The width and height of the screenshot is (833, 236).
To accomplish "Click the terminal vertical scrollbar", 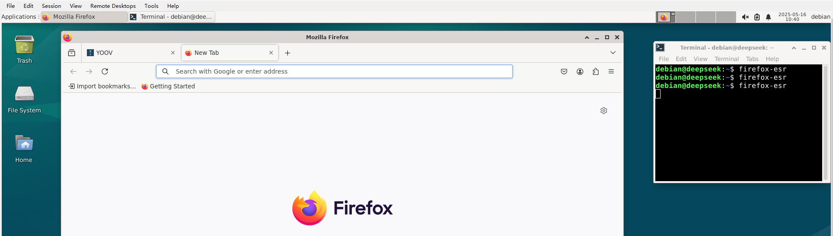I will point(825,123).
